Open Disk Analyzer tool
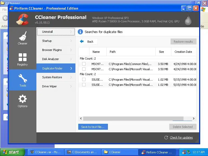This screenshot has width=208, height=156. (56, 59)
